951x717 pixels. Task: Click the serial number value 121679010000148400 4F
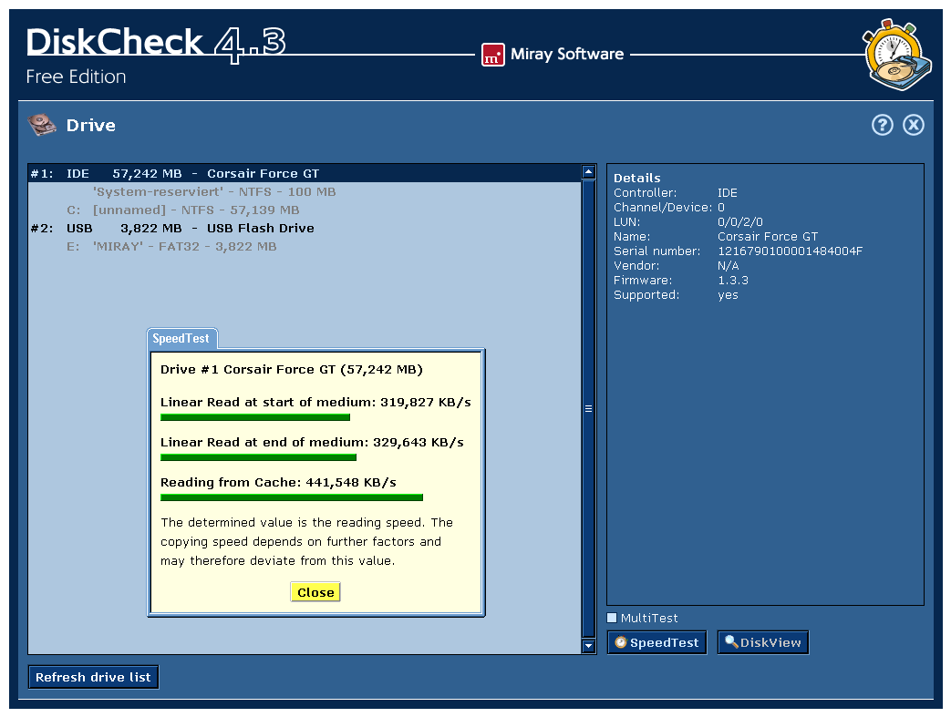790,251
